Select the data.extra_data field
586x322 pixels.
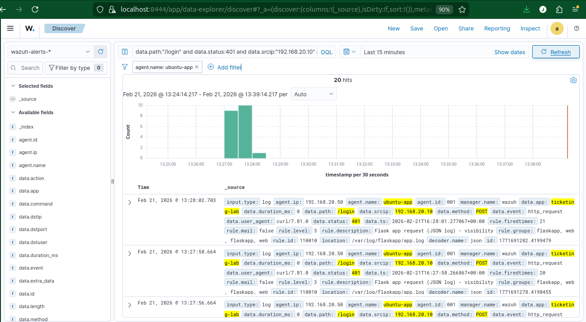click(x=36, y=281)
